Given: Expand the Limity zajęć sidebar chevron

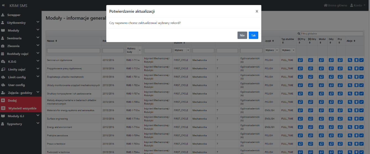Looking at the screenshot, I should (38, 69).
